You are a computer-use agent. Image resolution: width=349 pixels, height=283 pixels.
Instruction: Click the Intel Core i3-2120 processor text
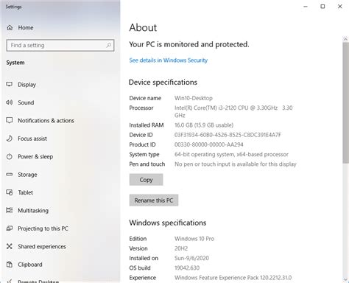(233, 111)
